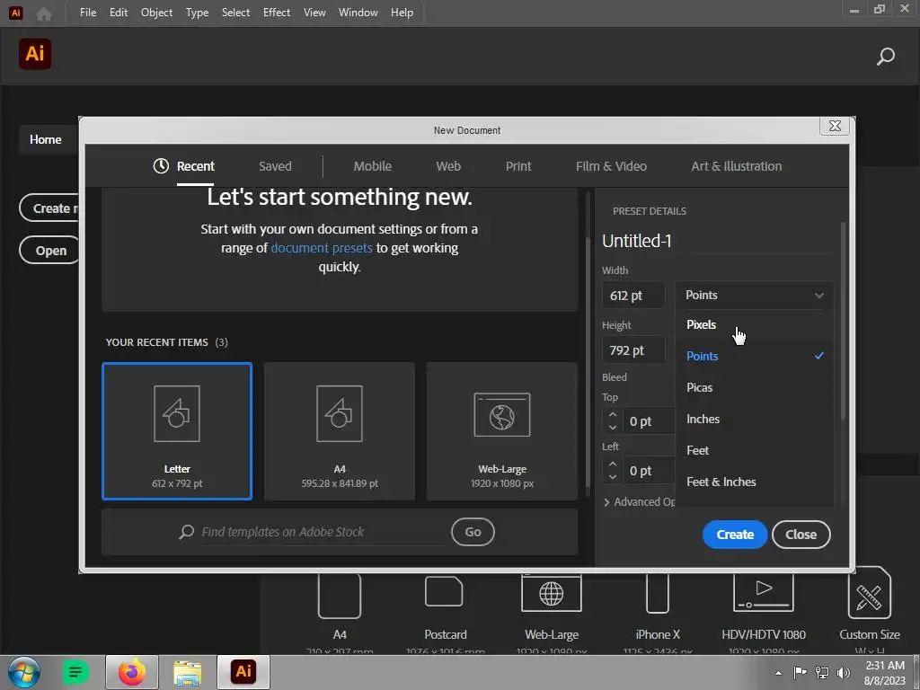
Task: Decrease the Left bleed value
Action: tap(613, 477)
